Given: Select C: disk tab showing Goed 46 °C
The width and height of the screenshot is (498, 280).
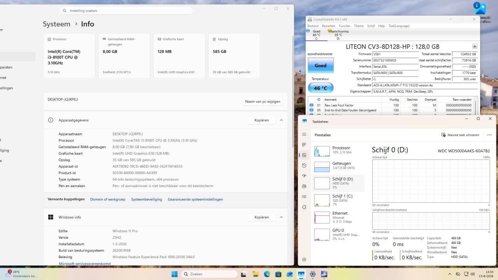Looking at the screenshot, I should pyautogui.click(x=316, y=35).
